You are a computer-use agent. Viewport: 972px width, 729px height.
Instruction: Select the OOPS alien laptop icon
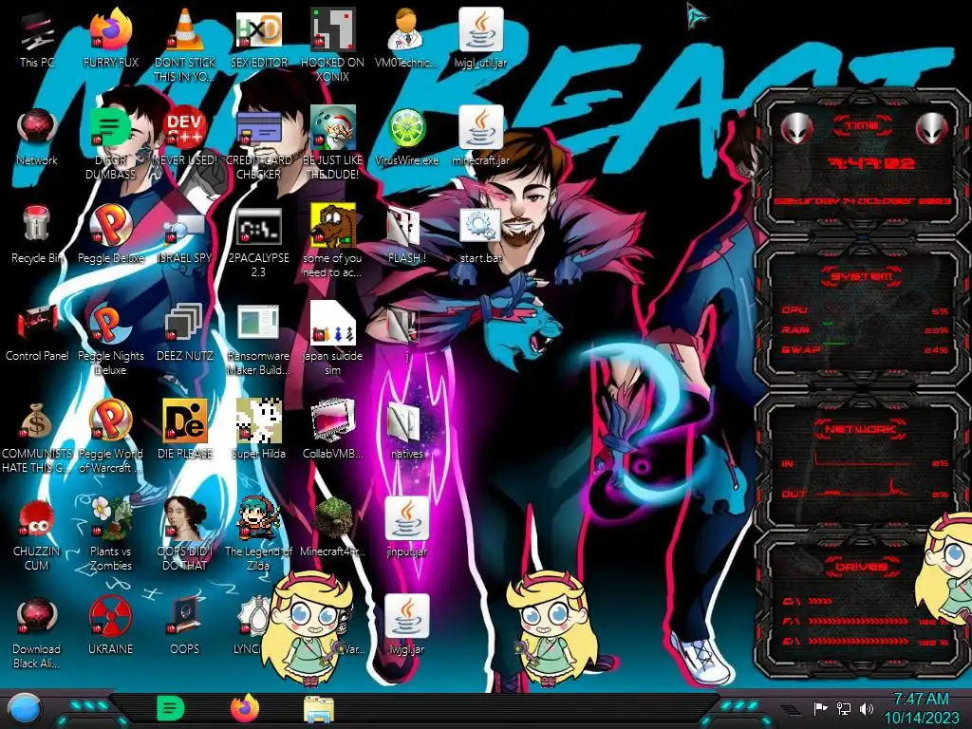click(185, 617)
